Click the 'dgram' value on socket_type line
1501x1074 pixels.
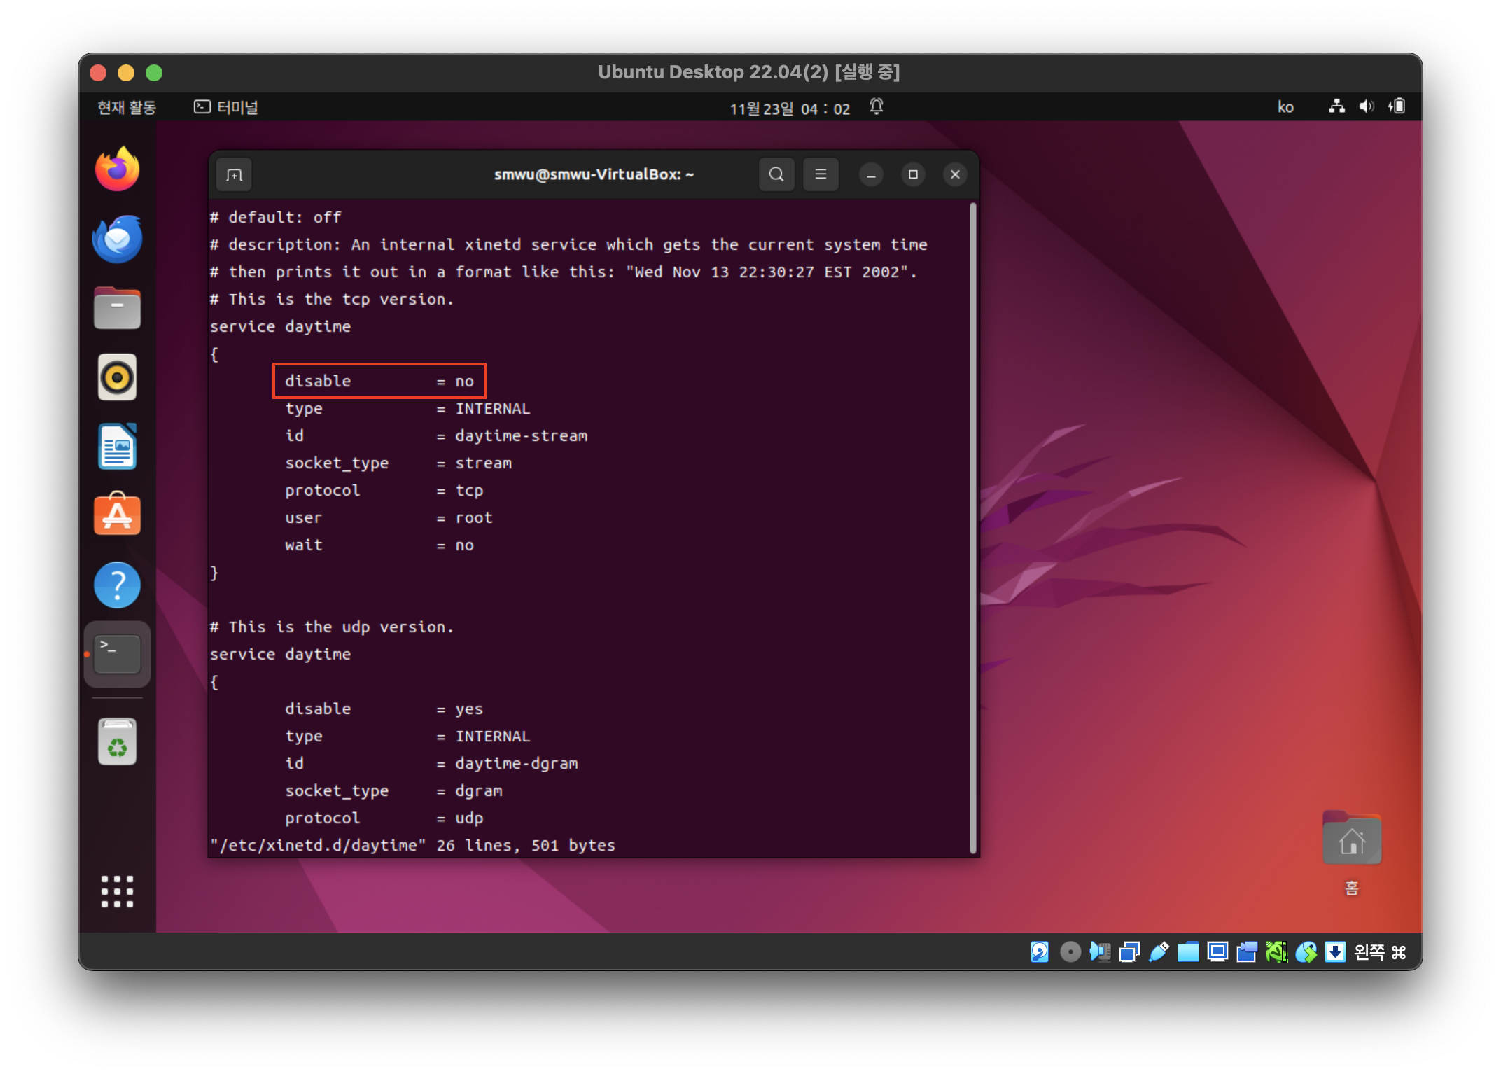pos(479,791)
